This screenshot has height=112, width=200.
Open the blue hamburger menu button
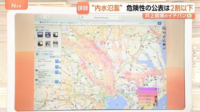click(x=159, y=23)
